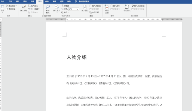
Task: Open 智能查找 (Smart Lookup)
Action: pyautogui.click(x=48, y=9)
